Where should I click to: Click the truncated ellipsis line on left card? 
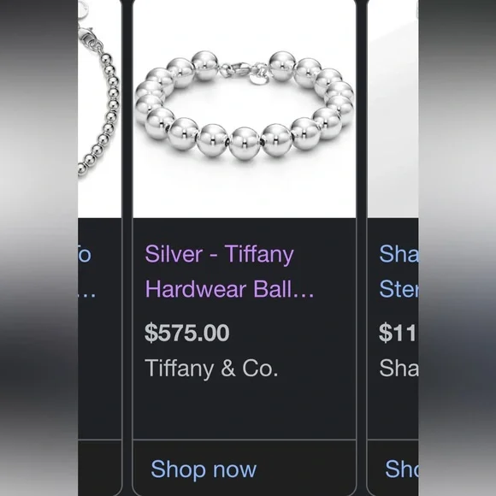pyautogui.click(x=86, y=296)
